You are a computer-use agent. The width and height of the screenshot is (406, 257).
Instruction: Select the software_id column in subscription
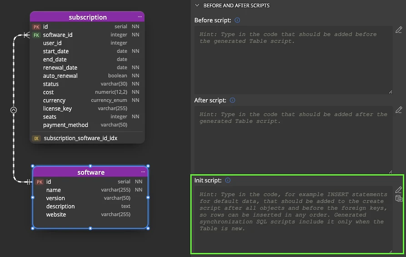click(x=87, y=35)
